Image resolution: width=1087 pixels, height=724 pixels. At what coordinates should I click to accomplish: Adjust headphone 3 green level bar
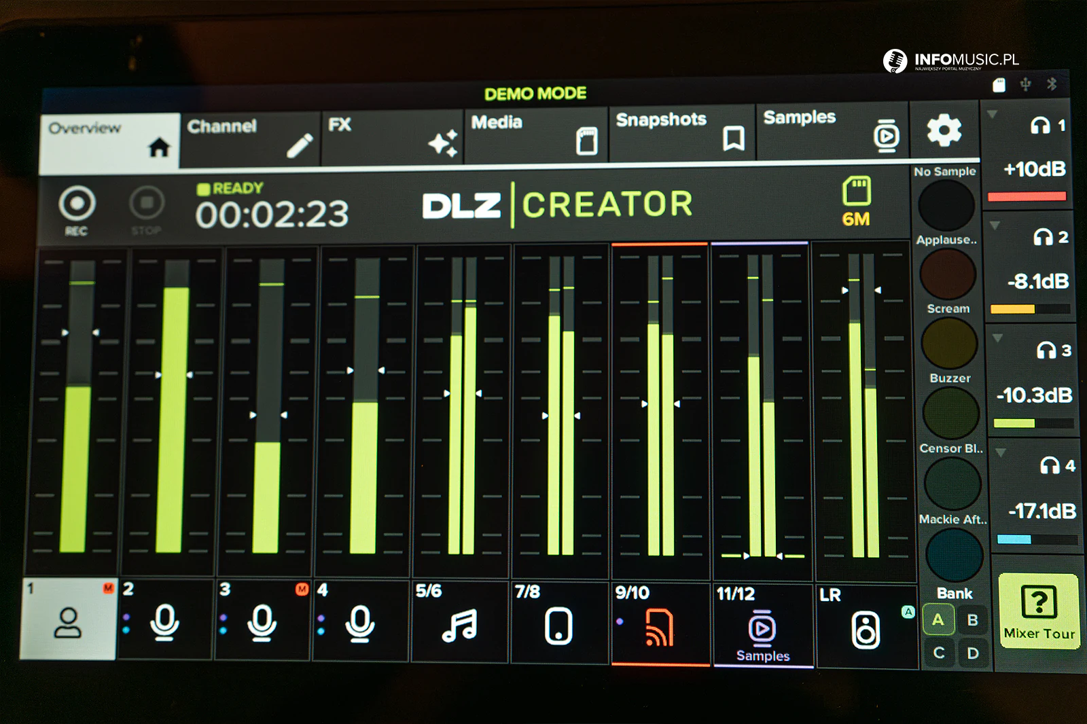pyautogui.click(x=1033, y=423)
